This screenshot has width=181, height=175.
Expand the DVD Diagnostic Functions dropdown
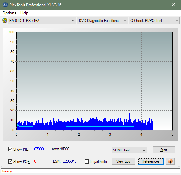[102, 21]
